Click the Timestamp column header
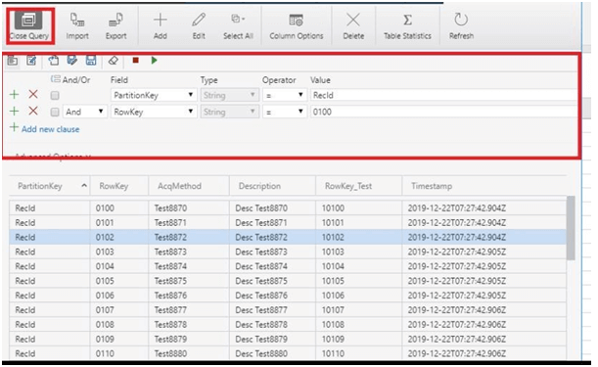598x367 pixels. point(432,186)
